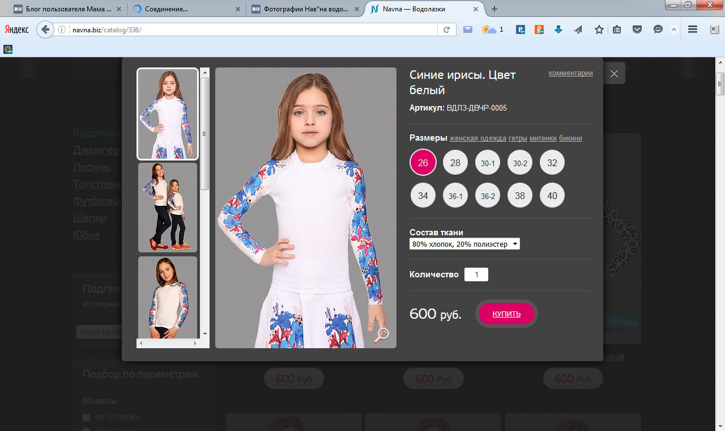Open Шапки category in sidebar
725x431 pixels.
89,218
